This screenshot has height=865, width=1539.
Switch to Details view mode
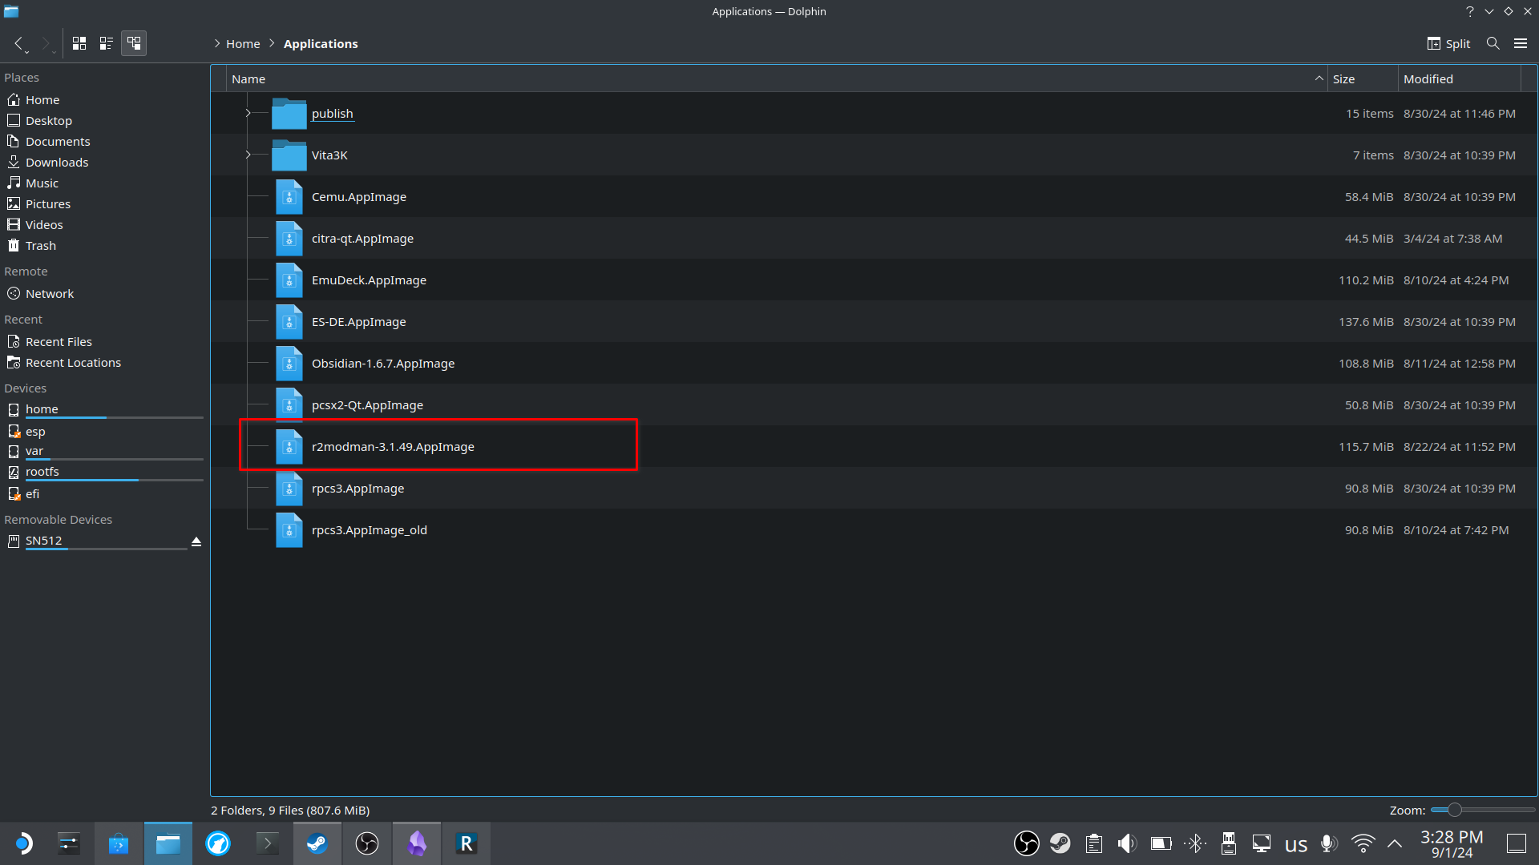point(134,43)
